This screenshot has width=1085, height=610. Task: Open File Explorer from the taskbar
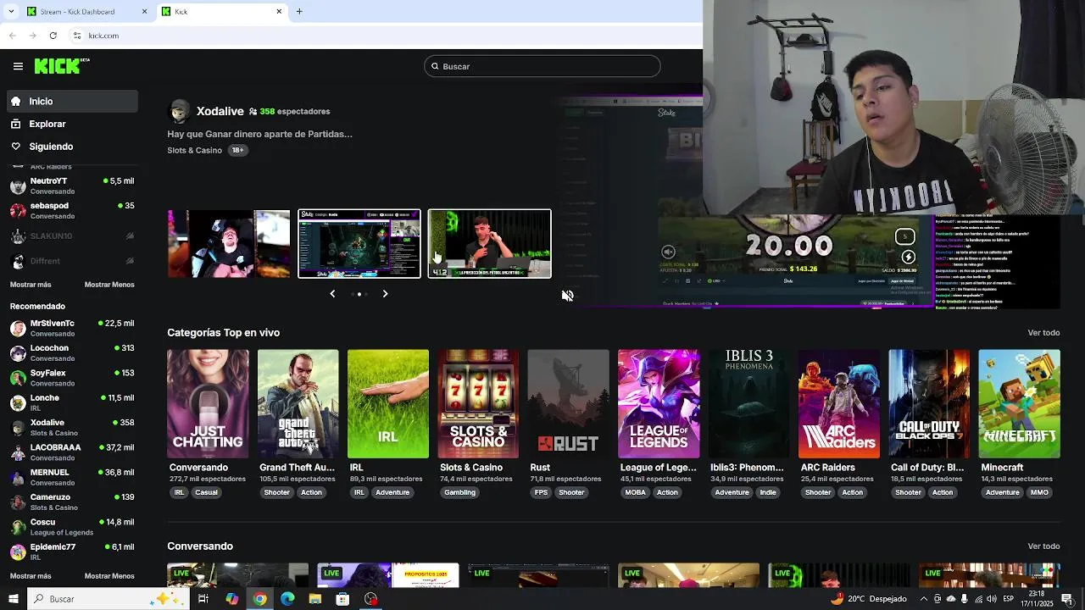(315, 599)
